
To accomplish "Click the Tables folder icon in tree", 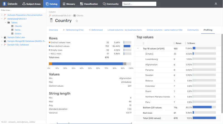I will tap(9, 23).
